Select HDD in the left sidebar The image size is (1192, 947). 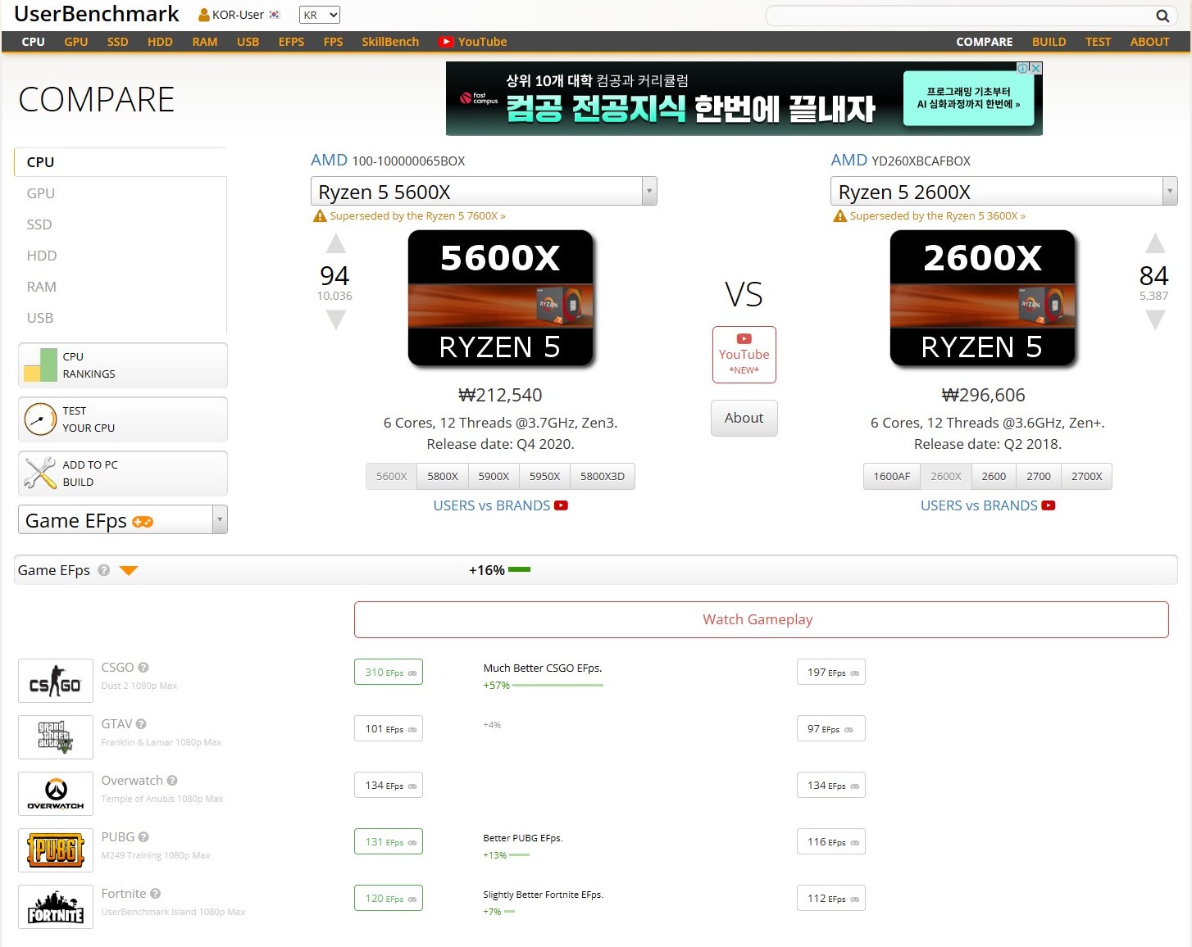coord(42,256)
